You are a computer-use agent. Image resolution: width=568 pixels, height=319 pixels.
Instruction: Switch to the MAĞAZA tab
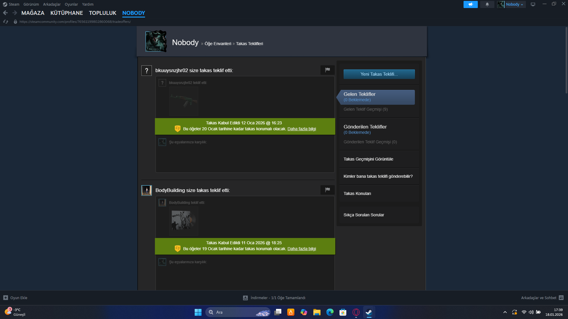pyautogui.click(x=33, y=13)
